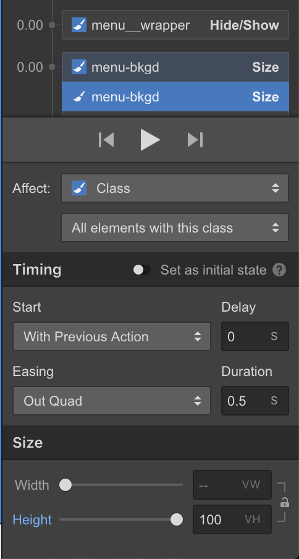This screenshot has height=559, width=299.
Task: Click the play animation preview button
Action: (x=150, y=140)
